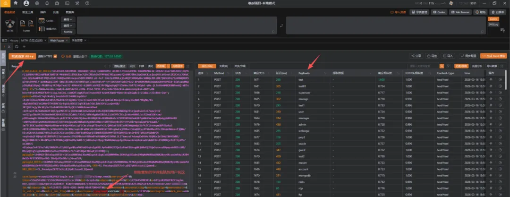
Task: Select the 字典管理 tab
Action: [x=77, y=40]
